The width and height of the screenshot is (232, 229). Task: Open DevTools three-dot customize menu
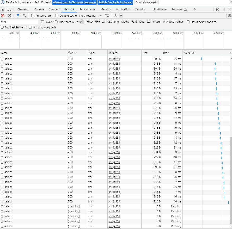coord(224,9)
